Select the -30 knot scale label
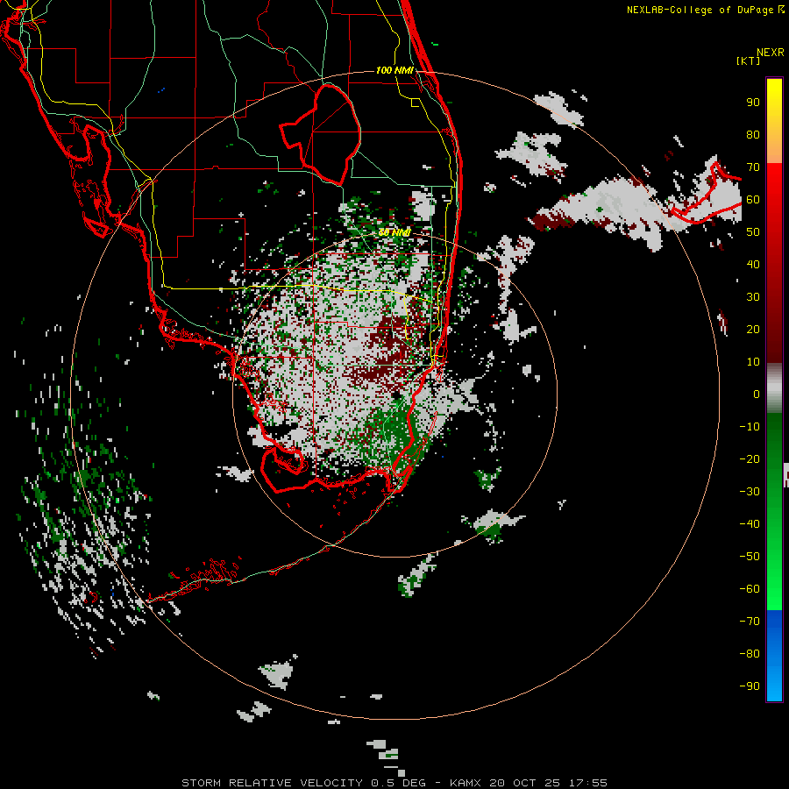This screenshot has height=789, width=789. click(750, 492)
